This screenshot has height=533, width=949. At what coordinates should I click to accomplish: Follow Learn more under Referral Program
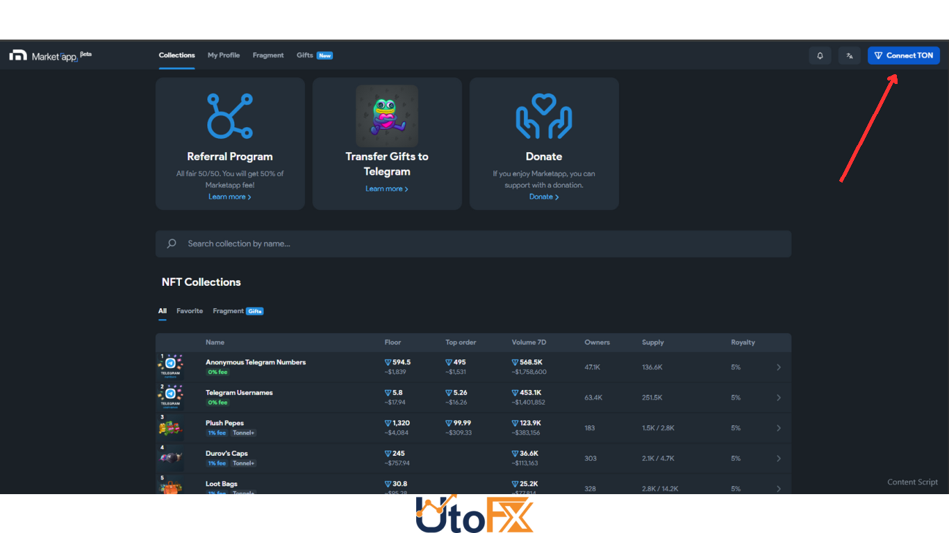click(229, 197)
